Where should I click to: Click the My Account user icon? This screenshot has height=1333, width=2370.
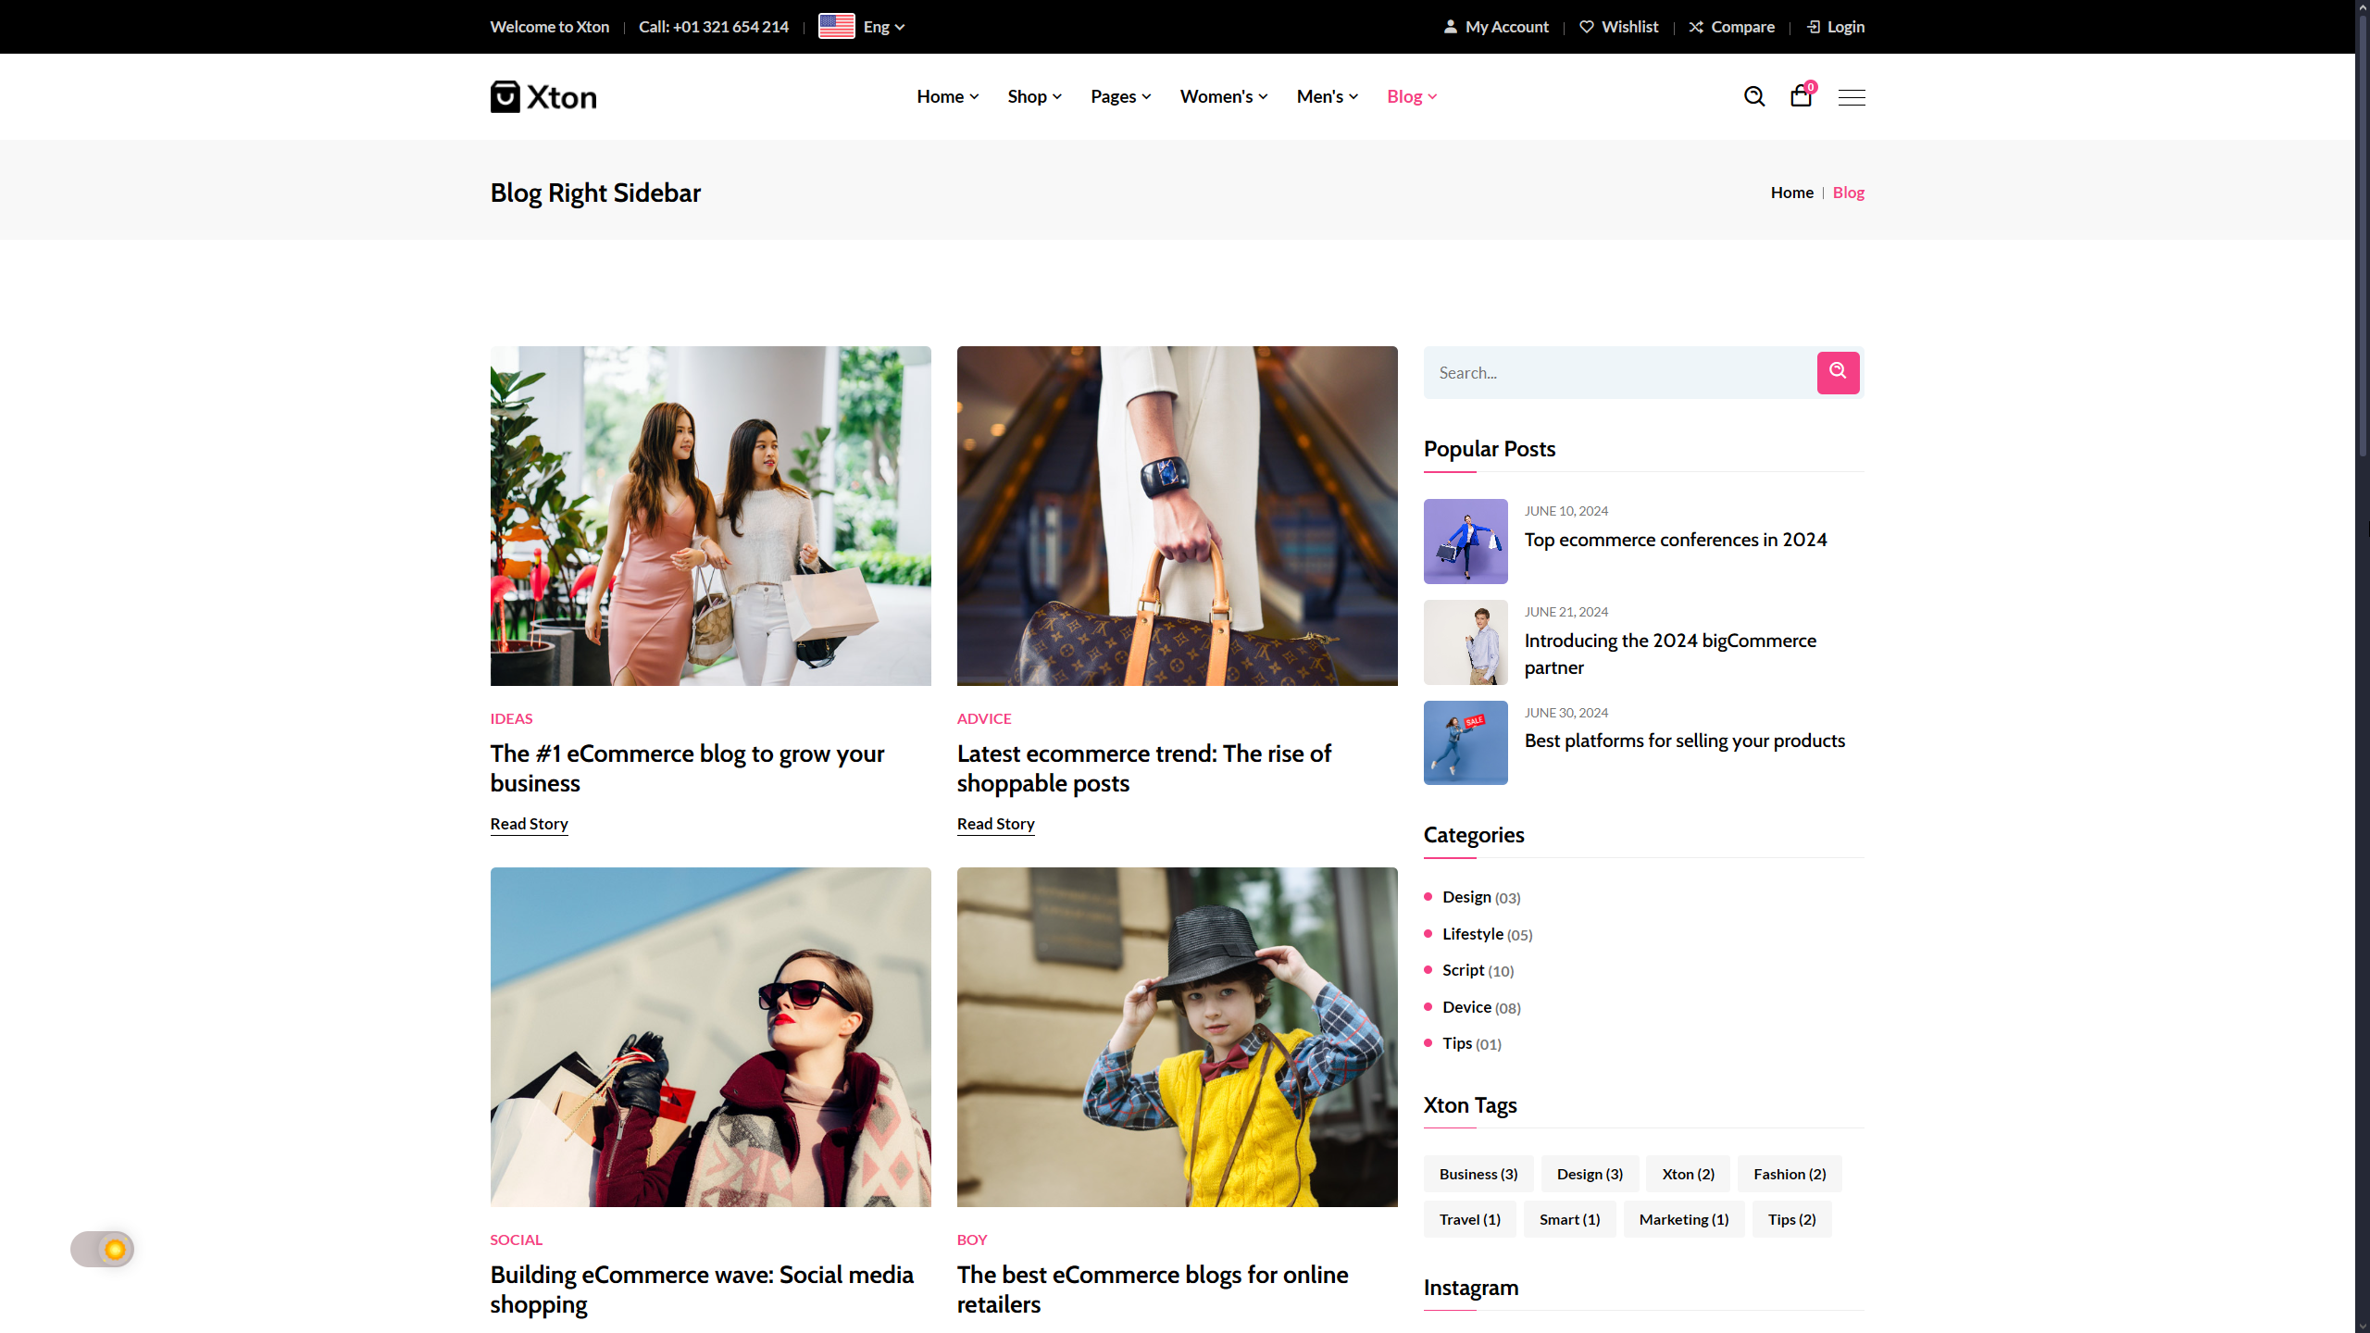point(1450,27)
